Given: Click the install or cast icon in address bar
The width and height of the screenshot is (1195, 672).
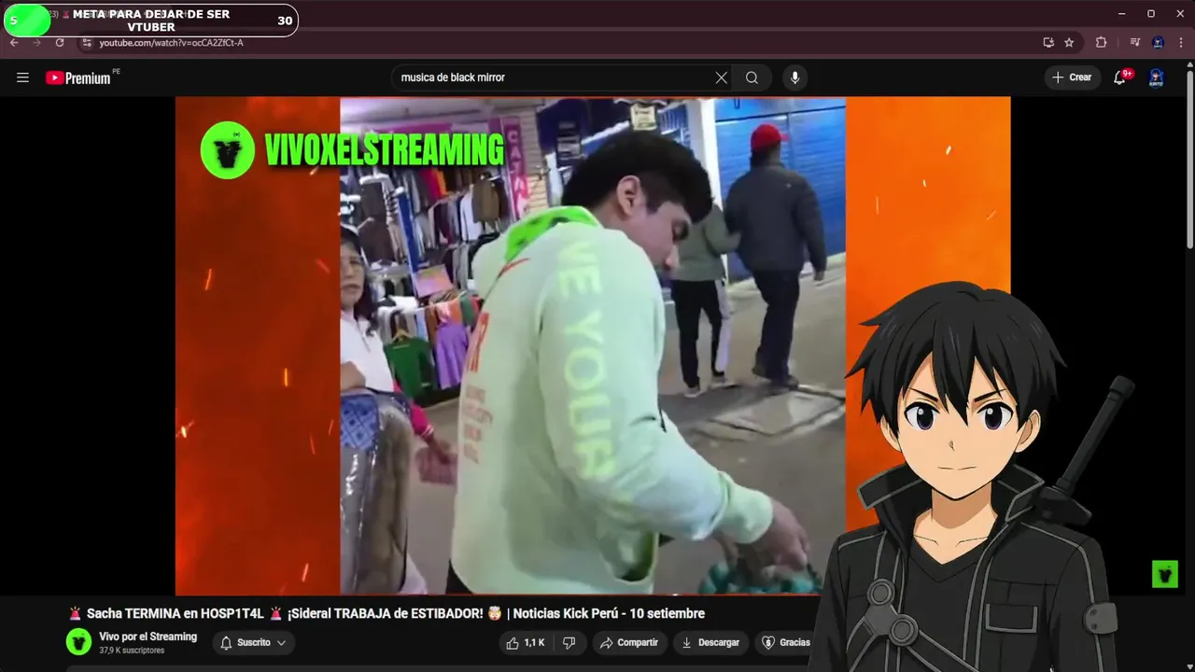Looking at the screenshot, I should [x=1048, y=42].
